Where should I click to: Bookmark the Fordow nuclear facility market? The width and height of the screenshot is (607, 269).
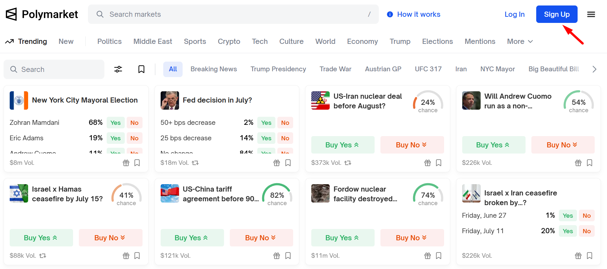pyautogui.click(x=439, y=256)
